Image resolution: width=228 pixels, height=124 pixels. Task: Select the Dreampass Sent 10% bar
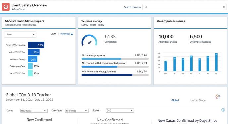point(30,66)
